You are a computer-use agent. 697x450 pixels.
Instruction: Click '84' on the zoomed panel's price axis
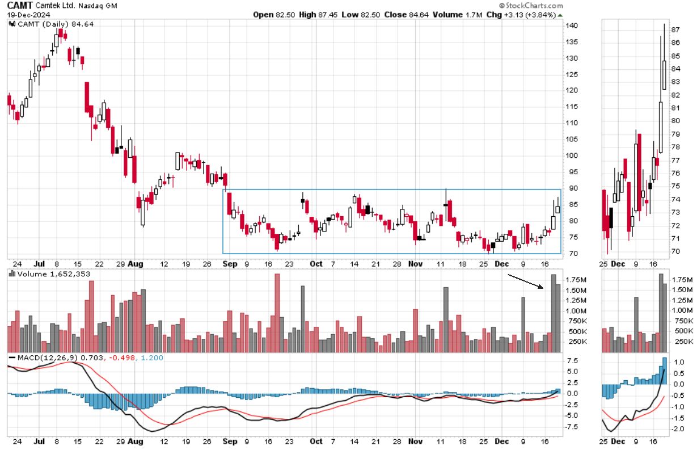coord(675,69)
